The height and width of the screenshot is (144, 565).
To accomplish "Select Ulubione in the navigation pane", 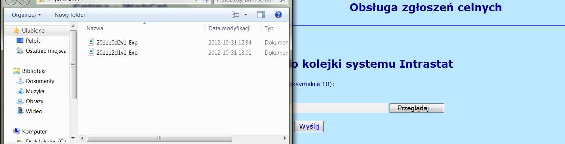I will click(33, 31).
